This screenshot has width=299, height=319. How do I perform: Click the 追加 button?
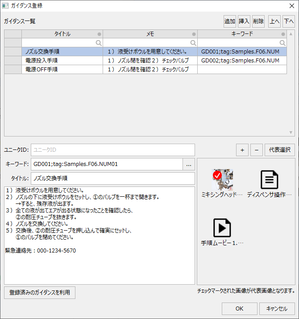(x=229, y=21)
